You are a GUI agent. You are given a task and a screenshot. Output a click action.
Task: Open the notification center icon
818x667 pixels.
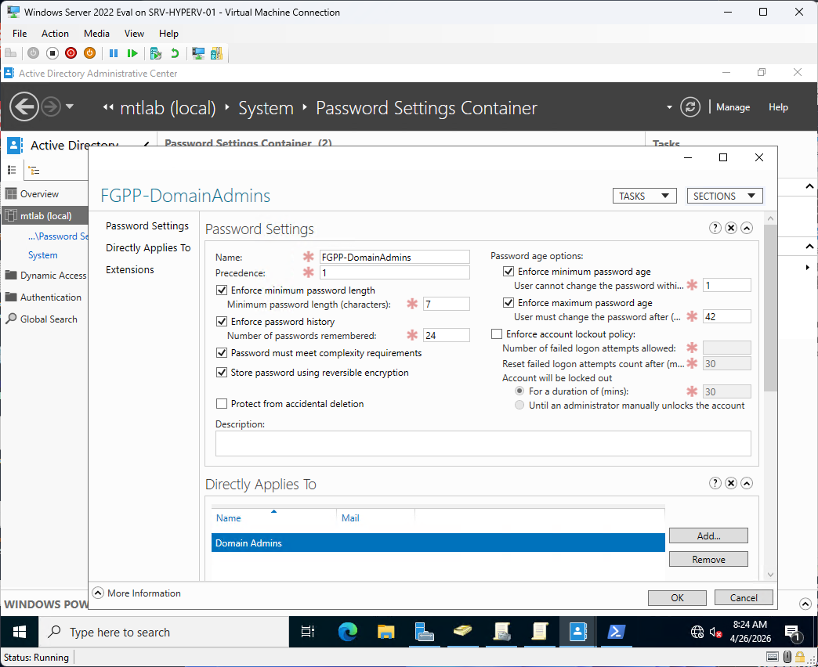pos(792,633)
